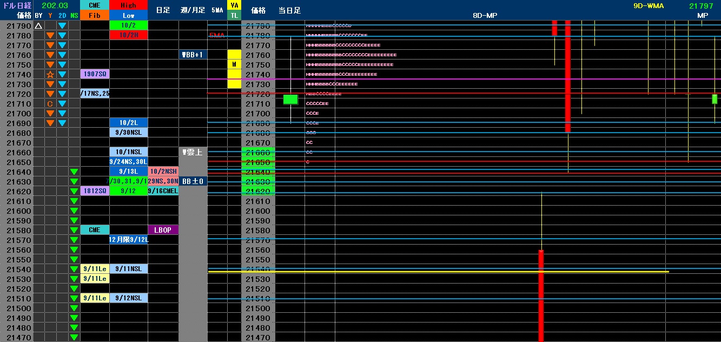This screenshot has width=721, height=342.
Task: Select the pink 10/2NSH cell
Action: click(163, 172)
